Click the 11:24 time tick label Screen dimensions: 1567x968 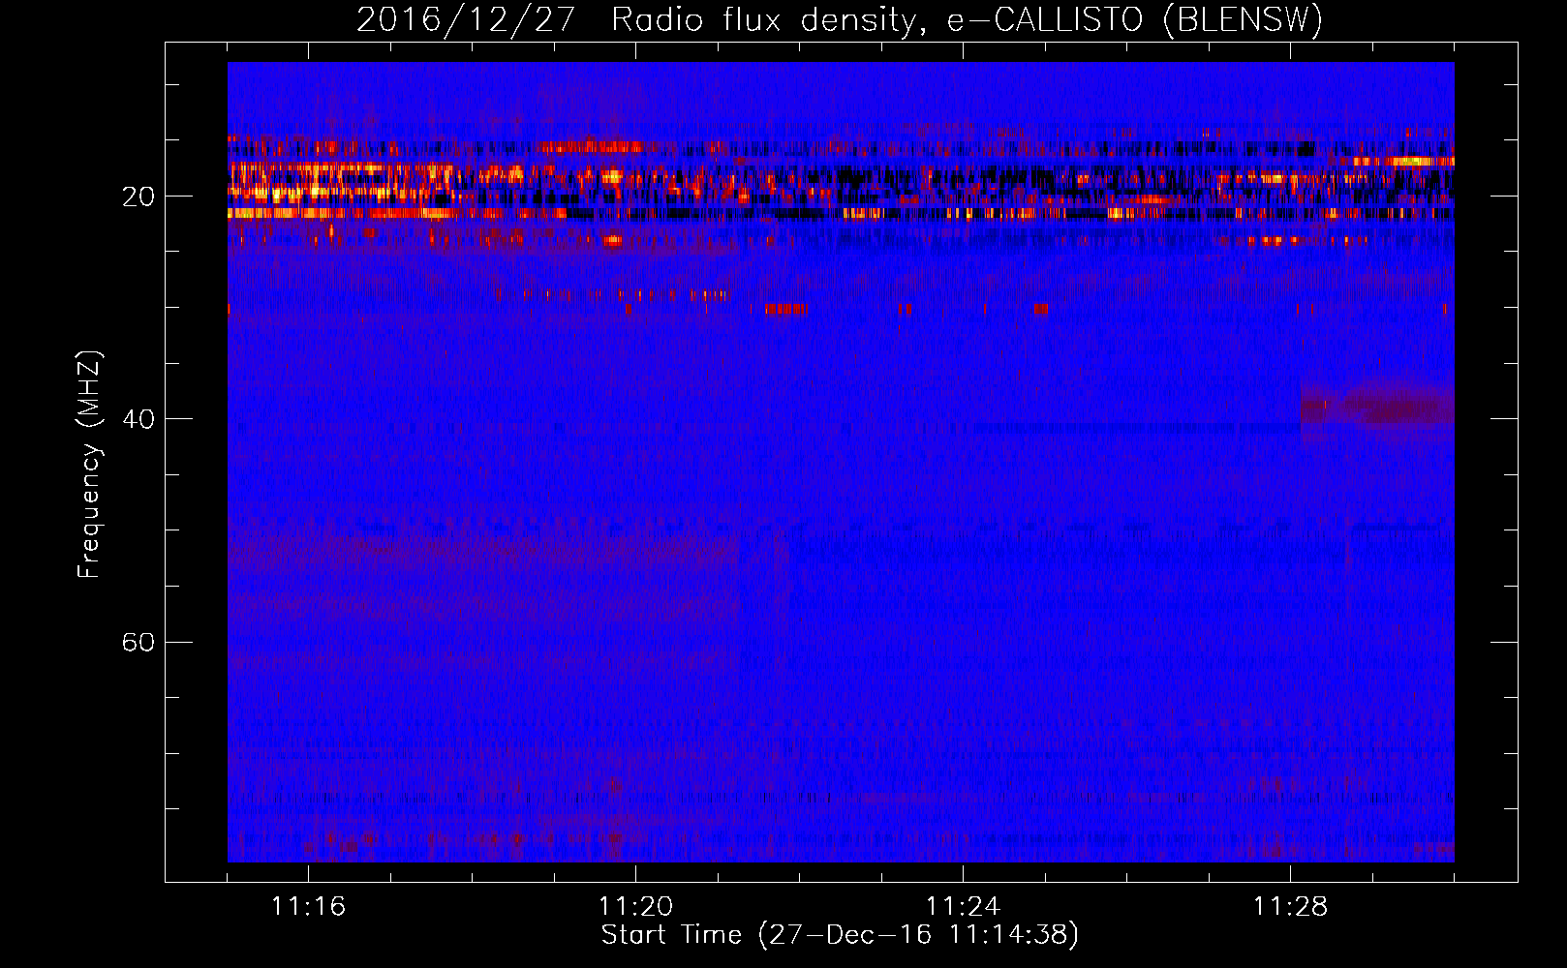(x=963, y=907)
